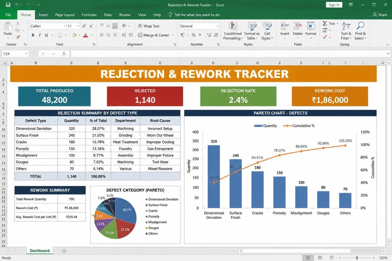The image size is (392, 261).
Task: Center cell text horizontally
Action: click(108, 35)
